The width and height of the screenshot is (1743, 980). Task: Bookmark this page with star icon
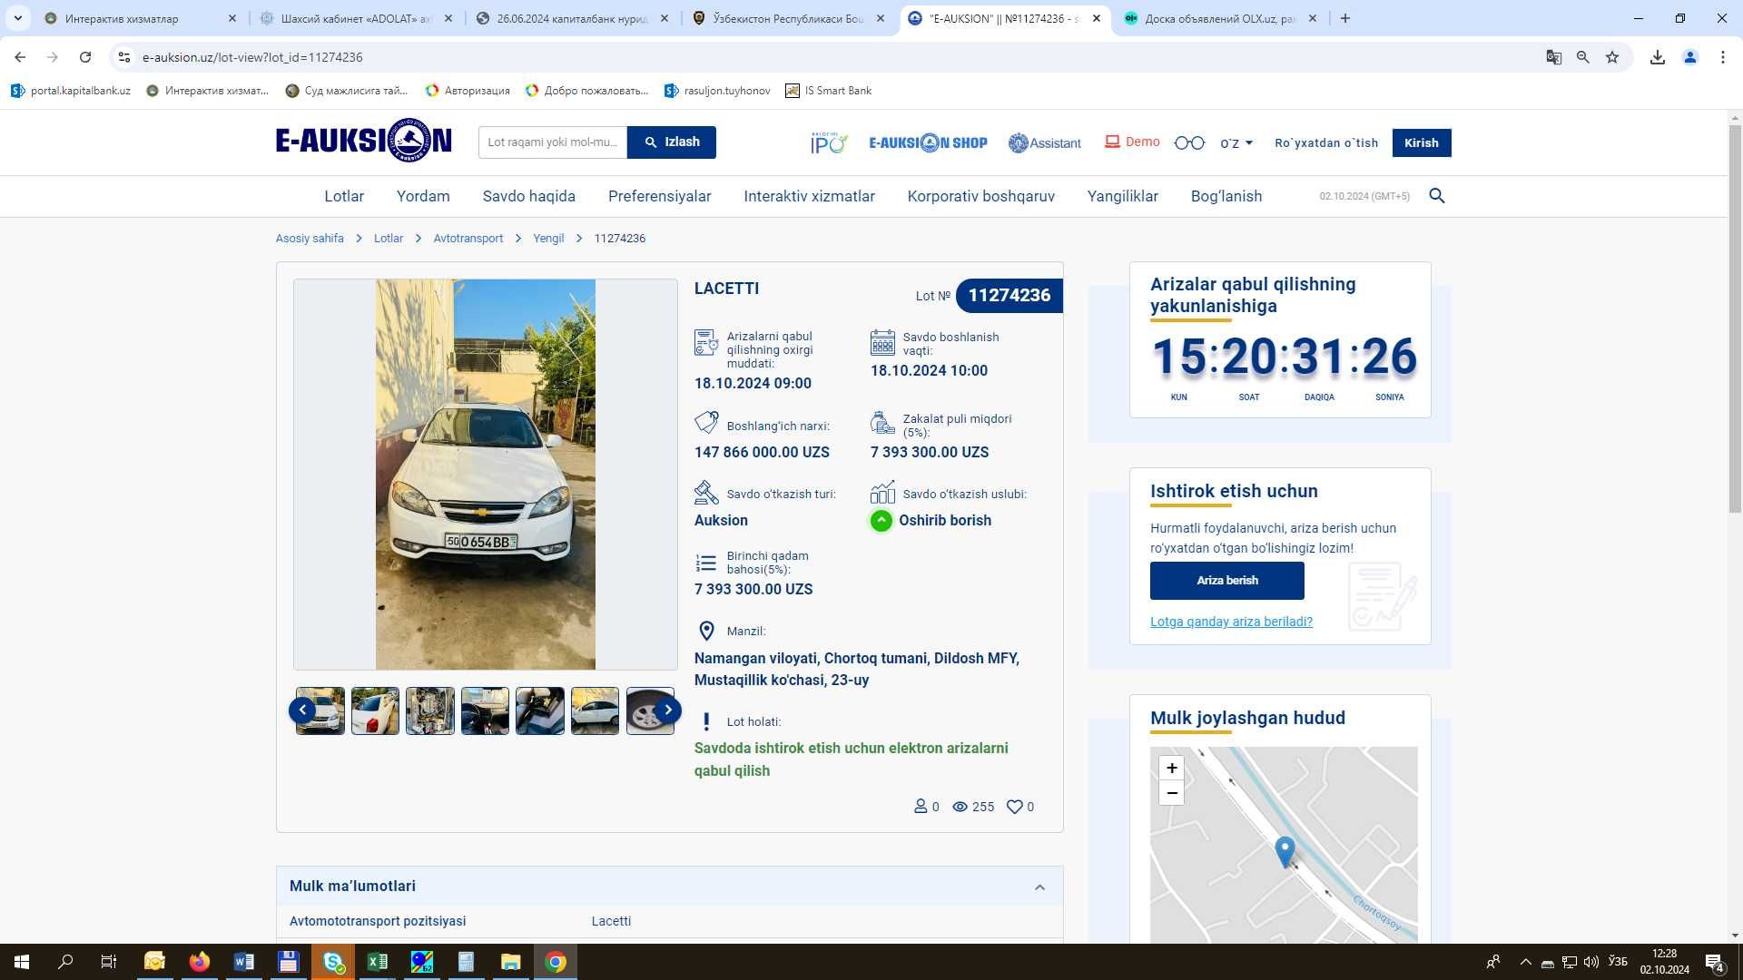(x=1612, y=57)
